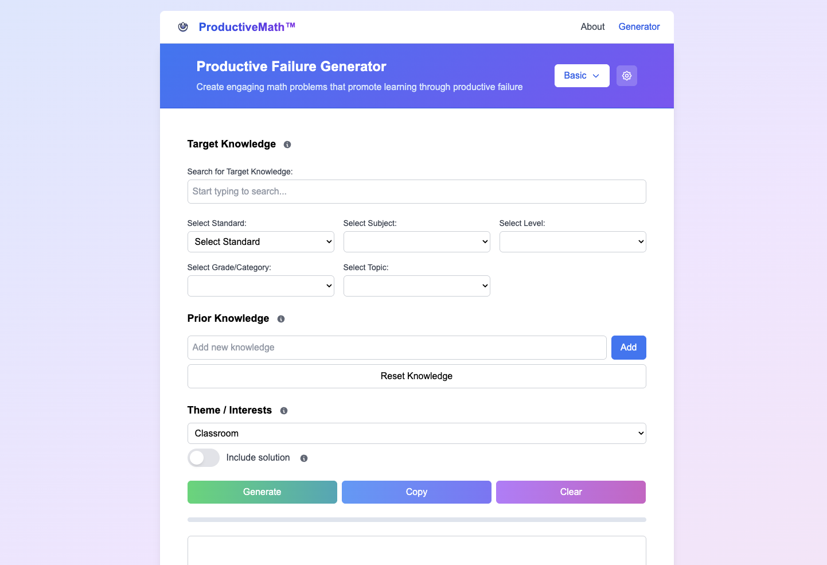The width and height of the screenshot is (827, 565).
Task: Click the progress bar below Generate
Action: pos(417,520)
